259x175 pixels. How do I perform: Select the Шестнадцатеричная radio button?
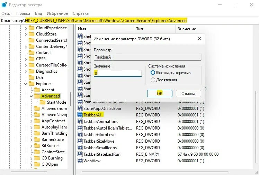(153, 73)
